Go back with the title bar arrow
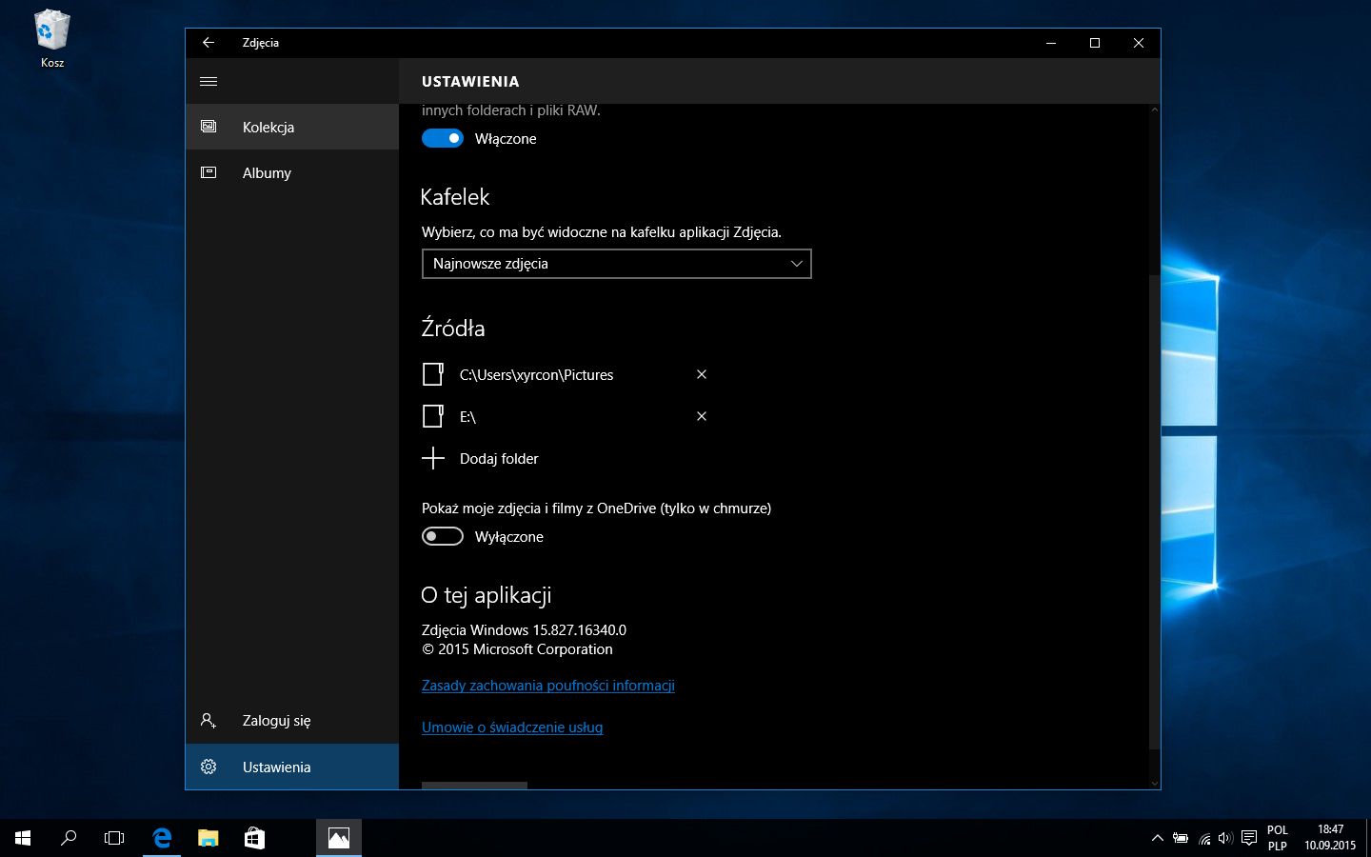 pyautogui.click(x=209, y=43)
